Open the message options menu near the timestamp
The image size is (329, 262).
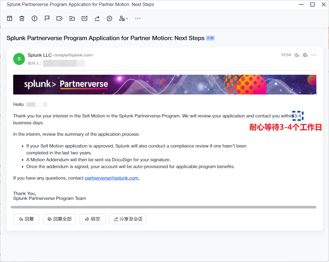(x=314, y=55)
